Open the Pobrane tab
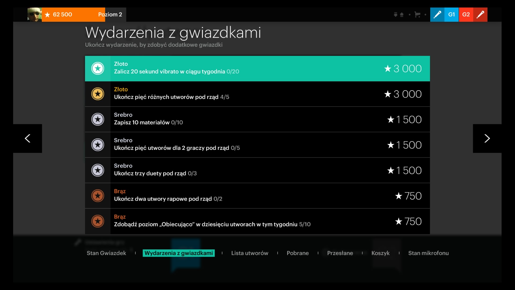Image resolution: width=515 pixels, height=290 pixels. 297,253
